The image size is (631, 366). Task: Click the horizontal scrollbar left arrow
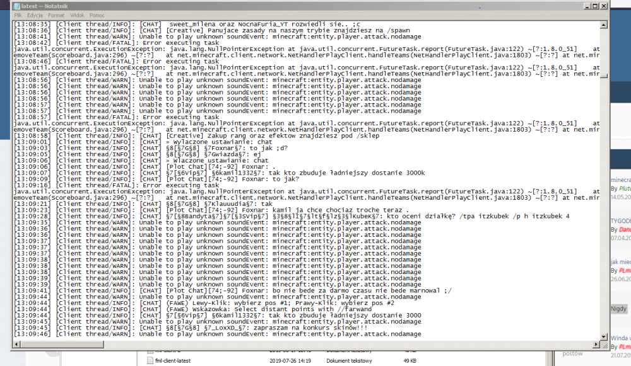click(16, 345)
